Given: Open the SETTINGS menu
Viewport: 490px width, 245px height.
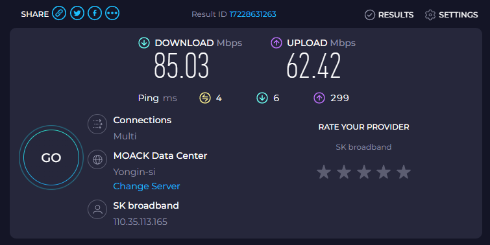Looking at the screenshot, I should tap(452, 15).
